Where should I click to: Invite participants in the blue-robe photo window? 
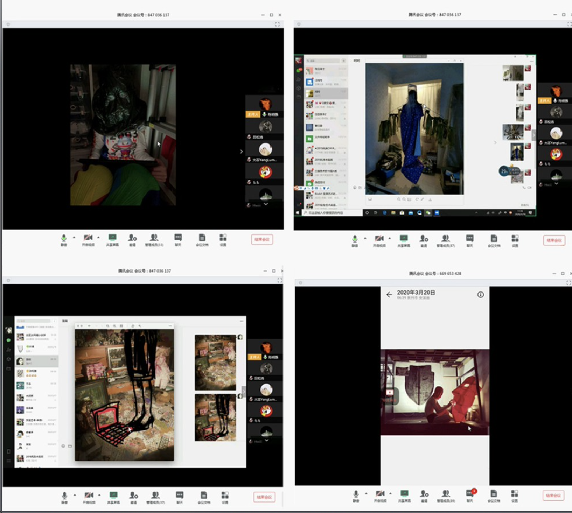click(x=424, y=241)
